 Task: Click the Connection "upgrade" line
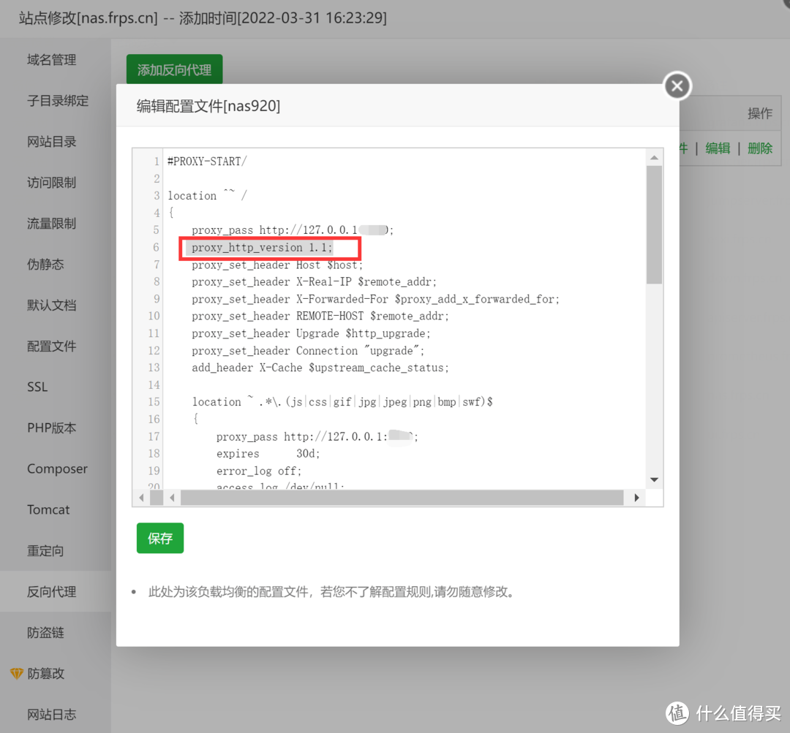click(308, 351)
